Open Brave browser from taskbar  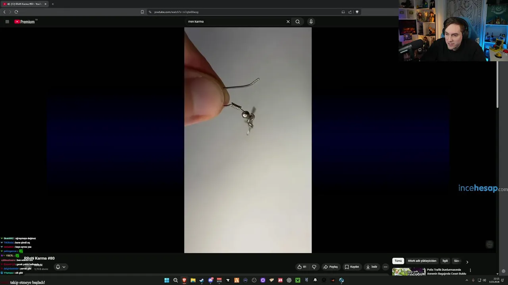(x=184, y=280)
